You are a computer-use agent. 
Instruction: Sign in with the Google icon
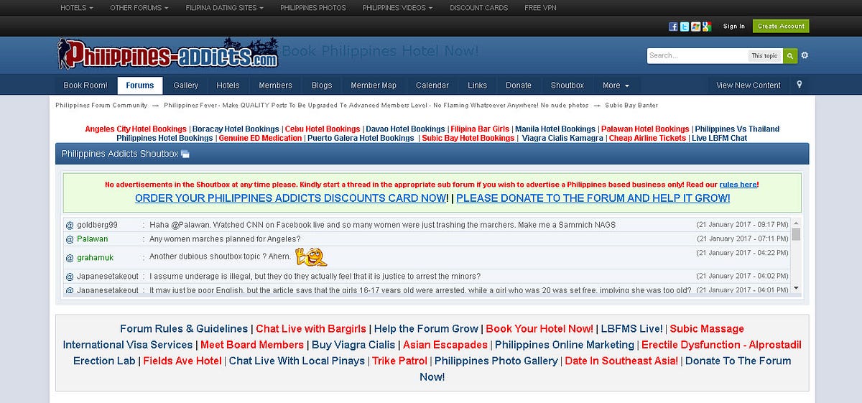pyautogui.click(x=707, y=27)
